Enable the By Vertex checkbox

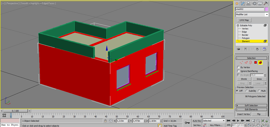click(238, 67)
